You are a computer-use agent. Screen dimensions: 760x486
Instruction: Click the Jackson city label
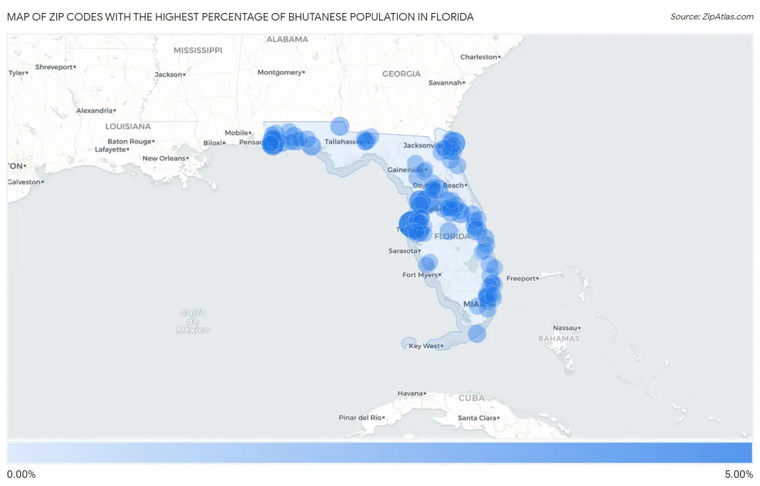click(169, 75)
